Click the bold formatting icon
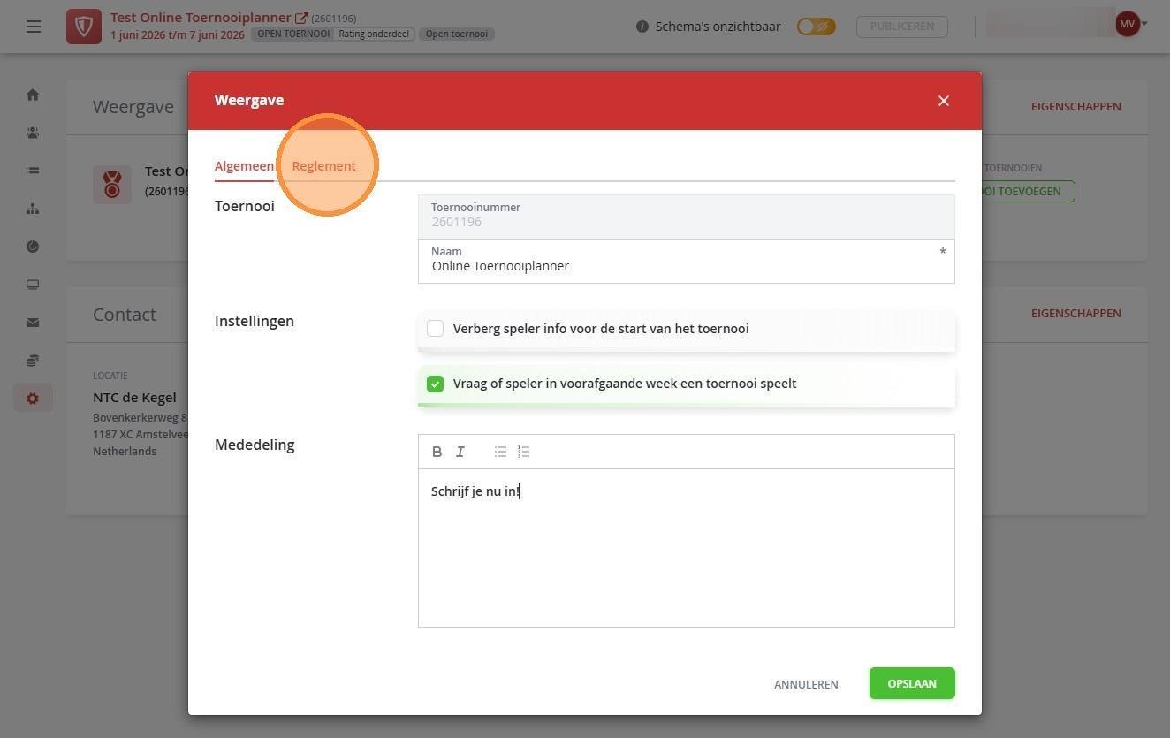 (437, 452)
